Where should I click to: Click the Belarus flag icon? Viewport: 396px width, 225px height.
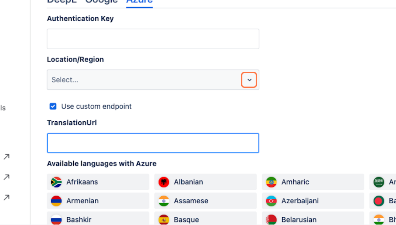coord(271,219)
